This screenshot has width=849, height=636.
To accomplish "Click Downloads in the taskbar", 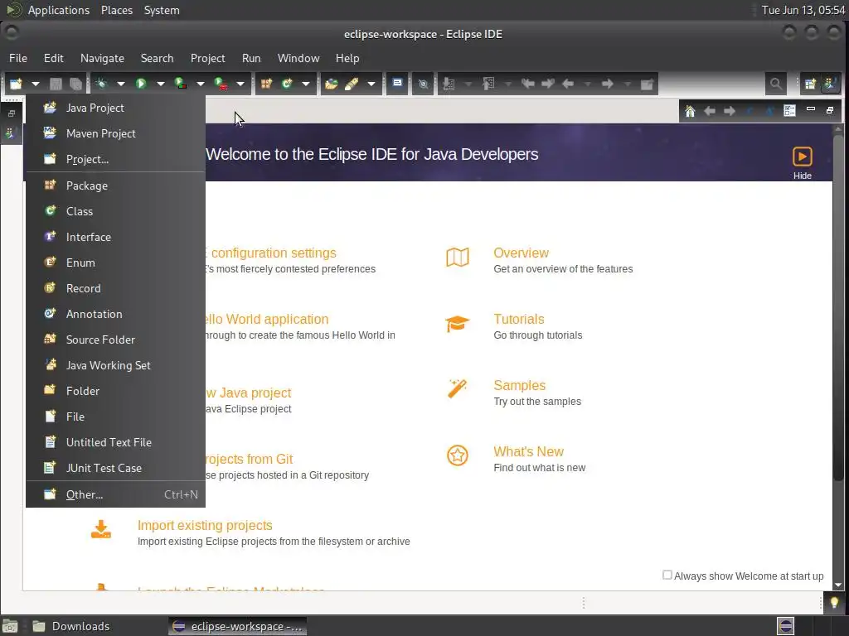I will point(71,626).
